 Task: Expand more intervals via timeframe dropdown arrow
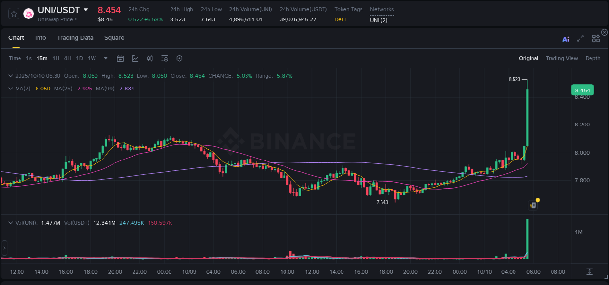click(x=105, y=58)
